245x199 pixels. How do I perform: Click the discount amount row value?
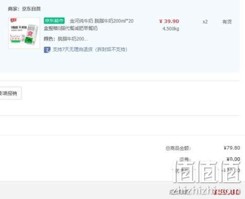point(231,171)
